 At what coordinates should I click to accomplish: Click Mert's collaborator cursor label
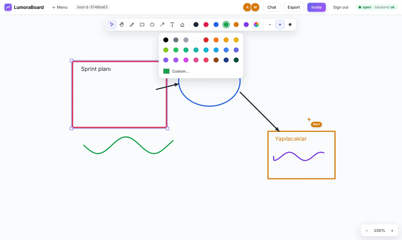[316, 124]
